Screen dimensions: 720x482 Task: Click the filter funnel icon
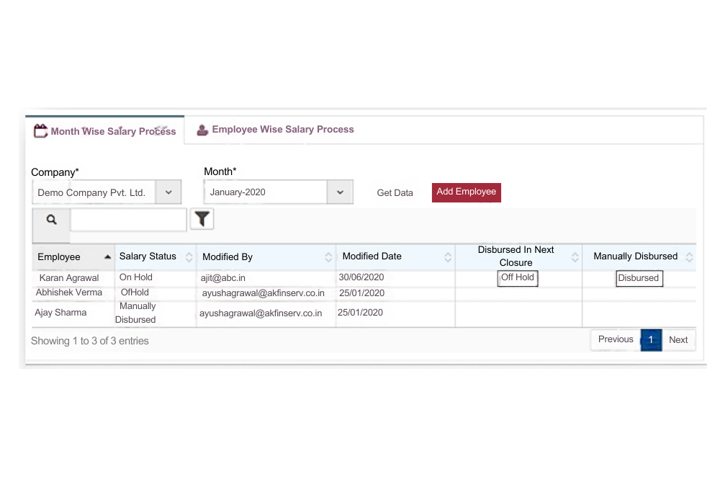(x=202, y=220)
